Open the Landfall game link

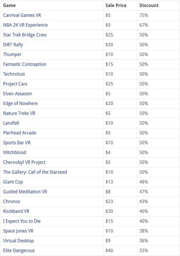[11, 123]
